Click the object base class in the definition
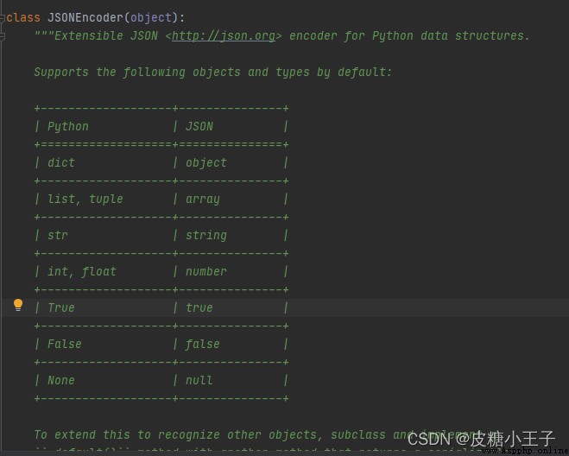 point(151,18)
